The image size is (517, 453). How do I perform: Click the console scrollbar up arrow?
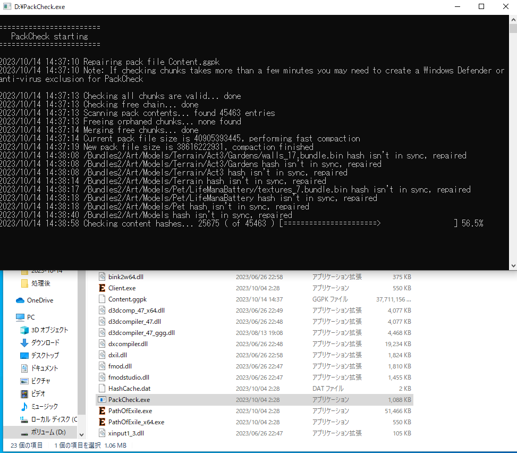tap(513, 20)
